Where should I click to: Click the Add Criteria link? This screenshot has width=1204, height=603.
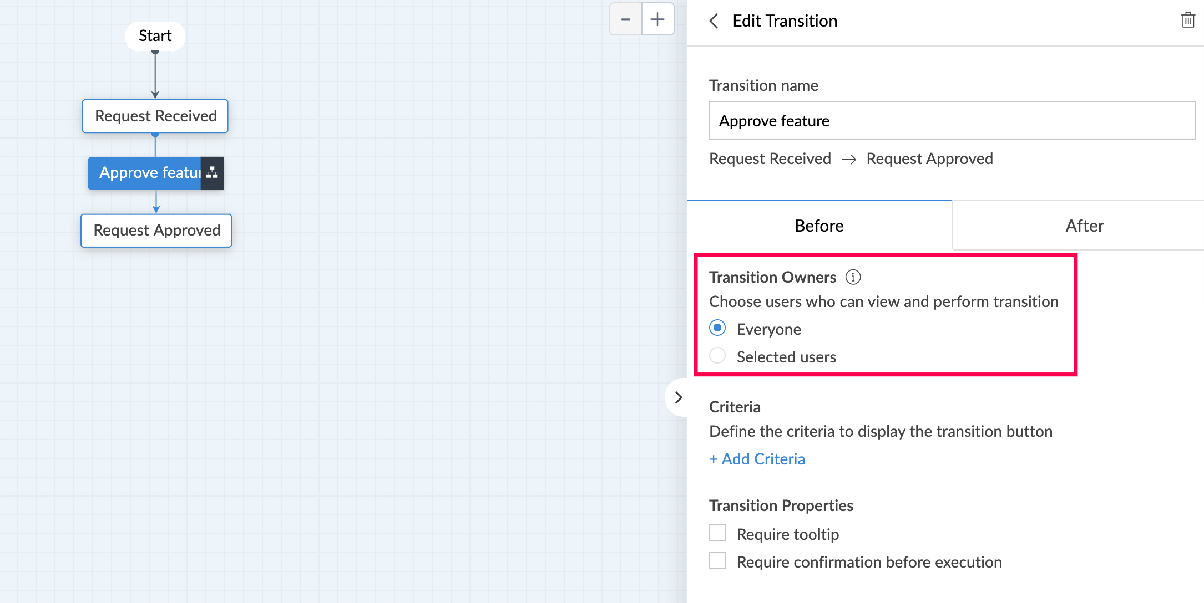(x=757, y=459)
